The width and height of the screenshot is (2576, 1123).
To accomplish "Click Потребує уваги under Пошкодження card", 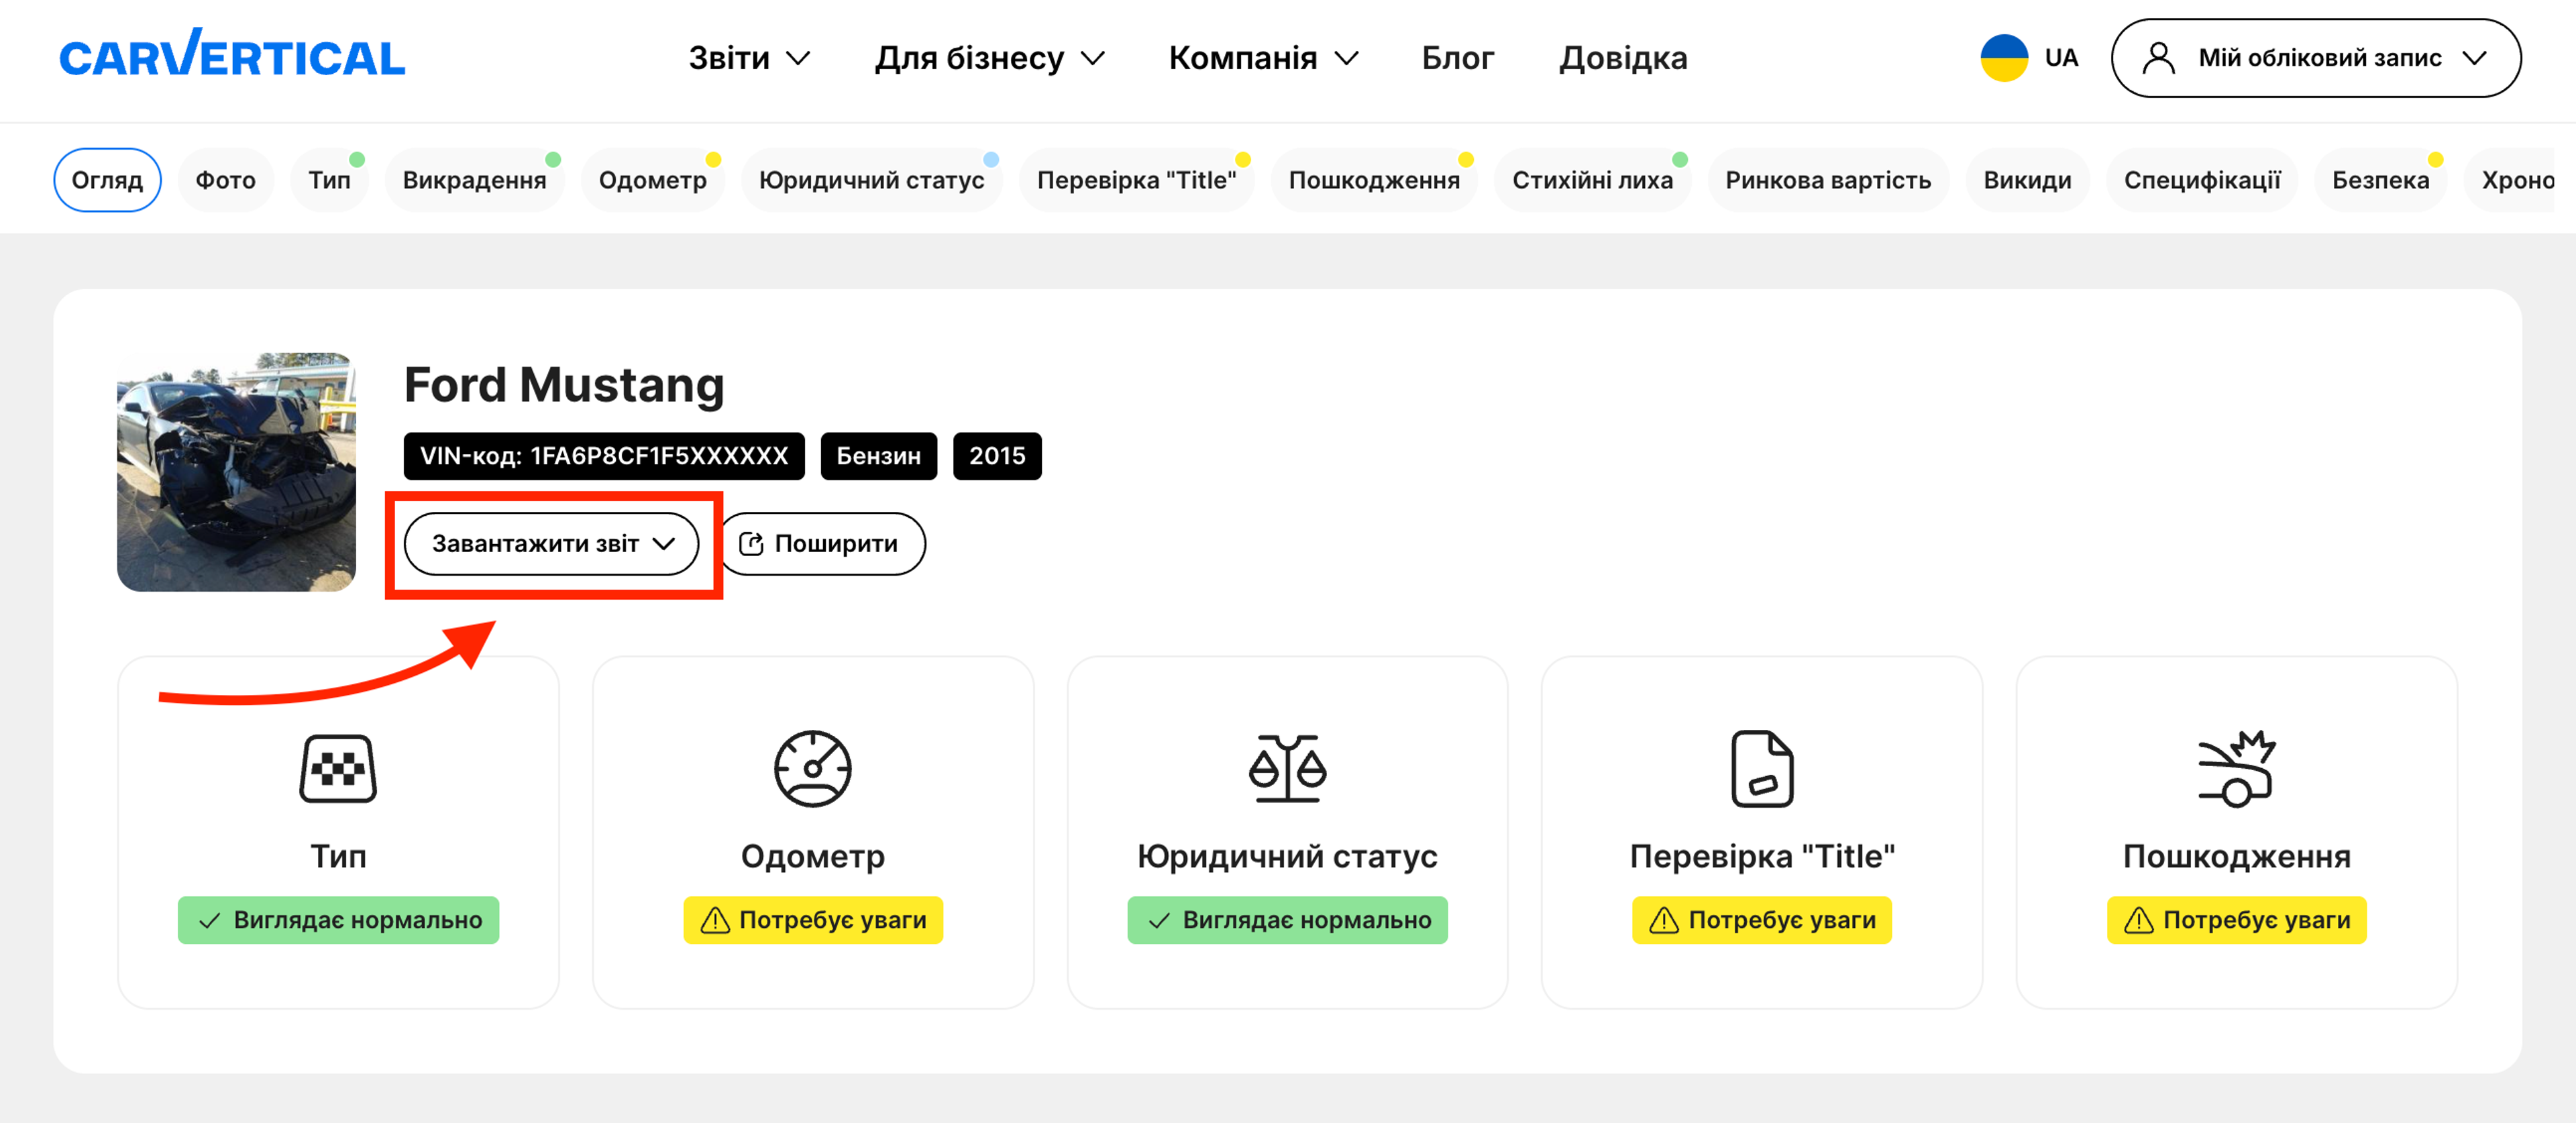I will [x=2236, y=920].
